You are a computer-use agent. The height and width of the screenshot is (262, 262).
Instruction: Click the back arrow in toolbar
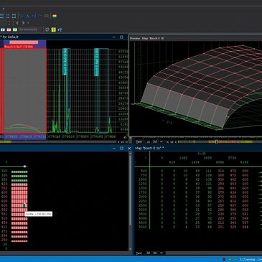pyautogui.click(x=17, y=23)
